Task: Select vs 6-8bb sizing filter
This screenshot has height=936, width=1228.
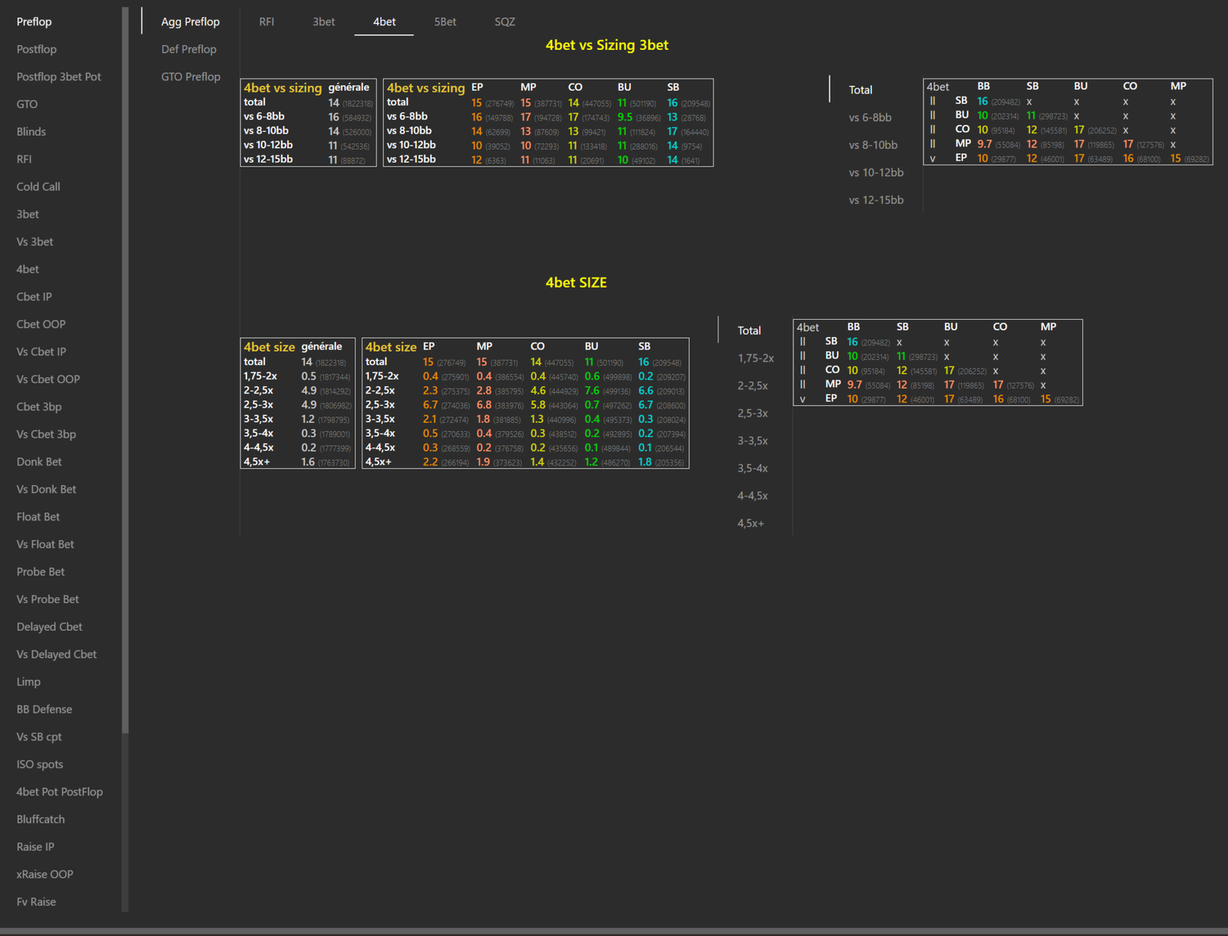Action: click(870, 117)
